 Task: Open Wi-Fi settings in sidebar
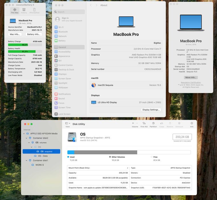[x=69, y=27]
